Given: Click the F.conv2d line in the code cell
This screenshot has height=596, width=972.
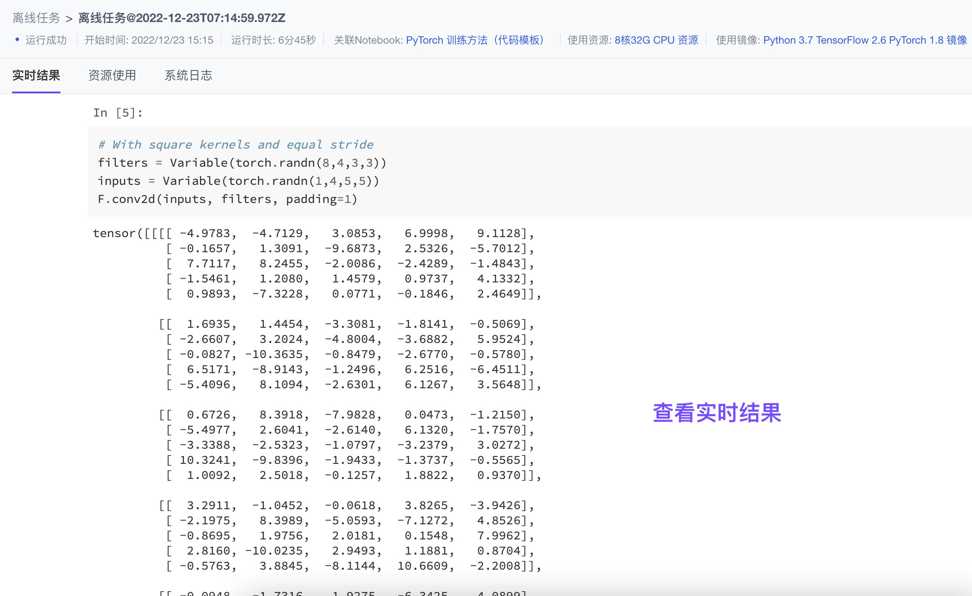Looking at the screenshot, I should (228, 199).
